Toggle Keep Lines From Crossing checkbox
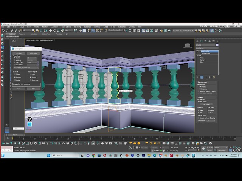This screenshot has width=242, height=181. click(199, 118)
